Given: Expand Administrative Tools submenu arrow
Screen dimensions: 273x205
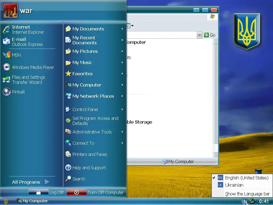Looking at the screenshot, I should 122,132.
